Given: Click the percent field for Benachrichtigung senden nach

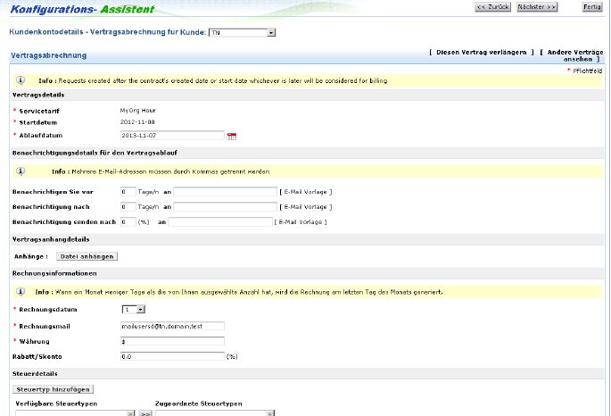Looking at the screenshot, I should [128, 222].
